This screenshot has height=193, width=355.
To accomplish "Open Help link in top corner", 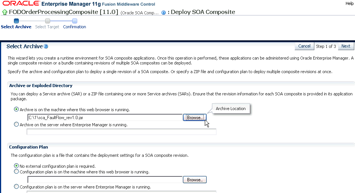I will pyautogui.click(x=349, y=3).
